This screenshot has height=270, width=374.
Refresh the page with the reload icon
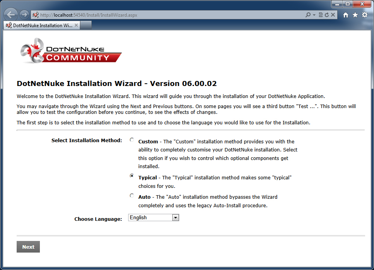327,15
